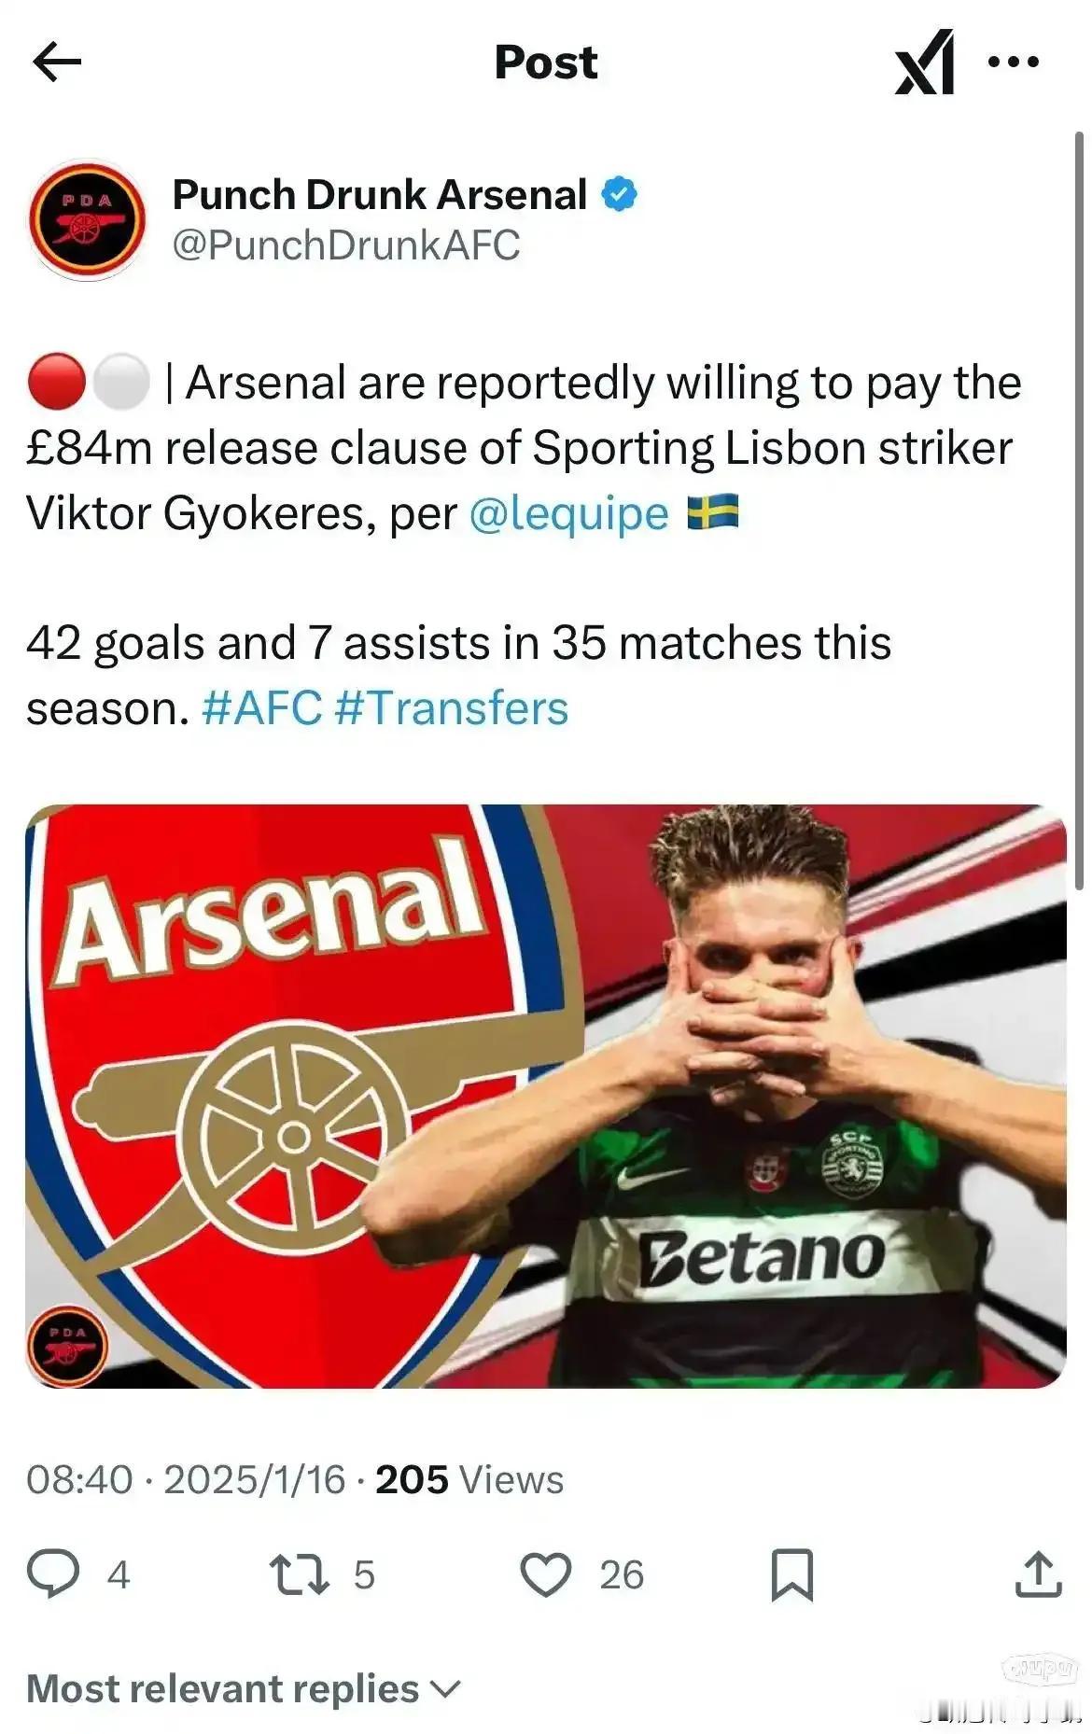Tap the @PunchDrunkAFC handle
The width and height of the screenshot is (1092, 1734).
click(x=346, y=245)
